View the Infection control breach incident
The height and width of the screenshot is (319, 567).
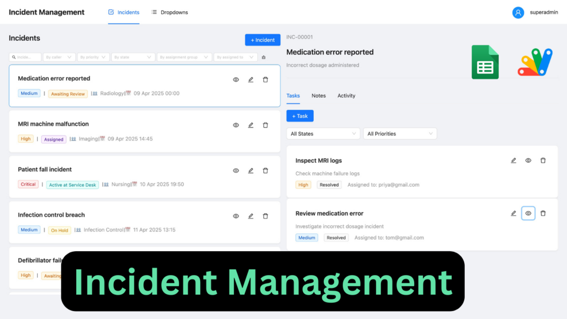(x=236, y=216)
